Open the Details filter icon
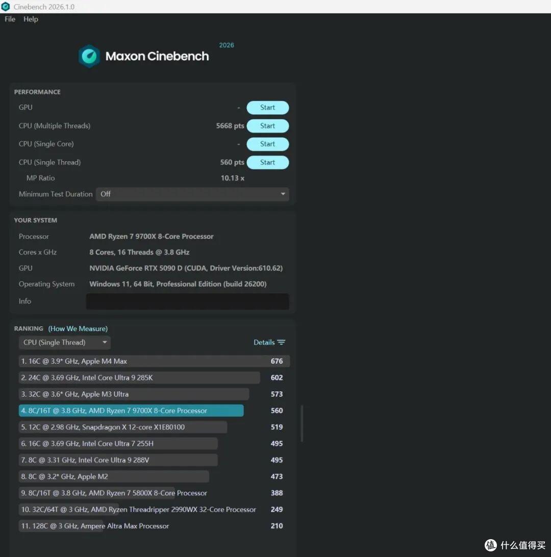The image size is (551, 557). (281, 342)
